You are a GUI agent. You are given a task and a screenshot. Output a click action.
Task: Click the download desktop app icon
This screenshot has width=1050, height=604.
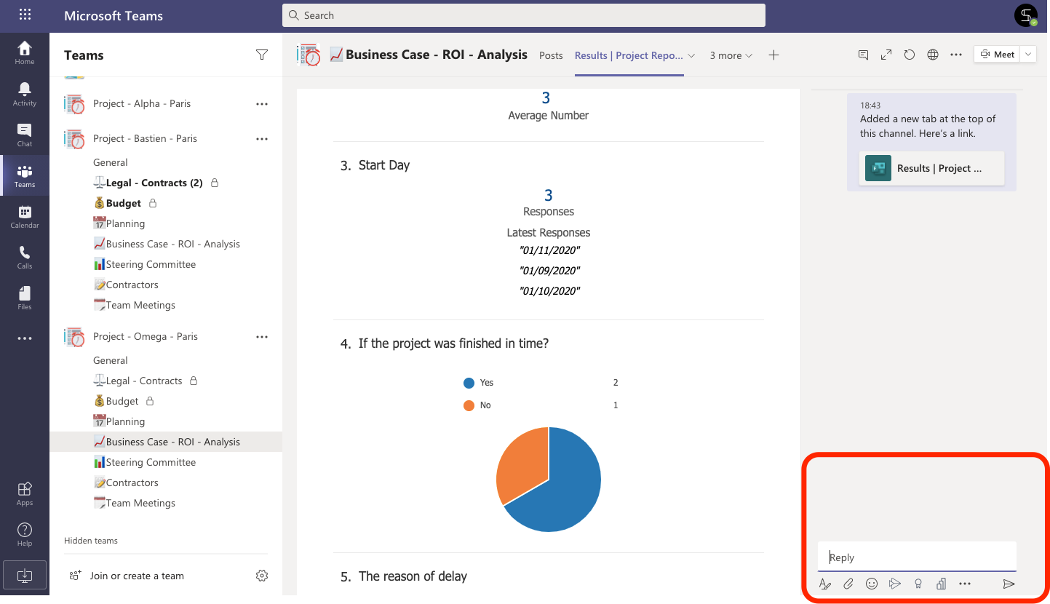(x=25, y=575)
